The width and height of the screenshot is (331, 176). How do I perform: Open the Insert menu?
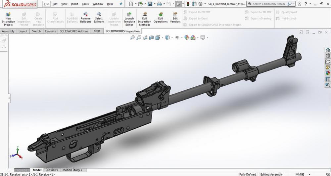[x=74, y=4]
